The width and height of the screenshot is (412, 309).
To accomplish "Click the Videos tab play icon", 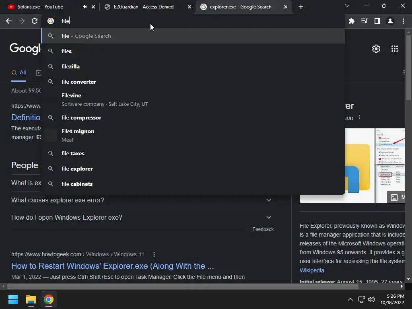I will tap(38, 73).
